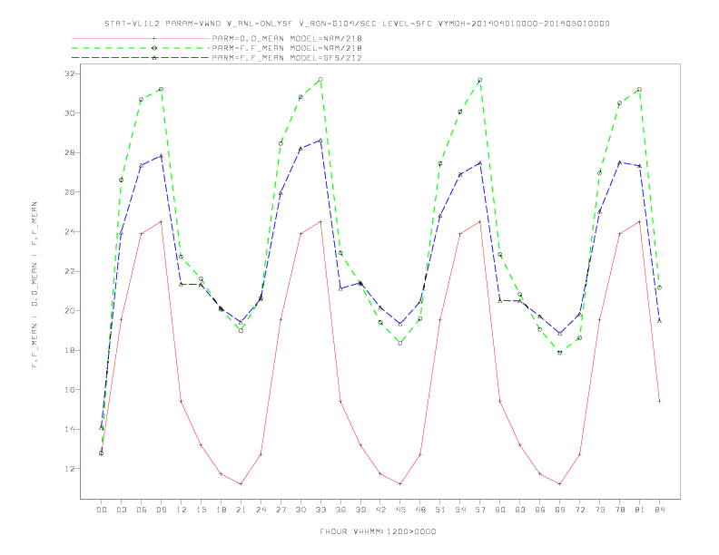719x555 pixels.
Task: Click the red plus marker at hour 21 minimum
Action: coord(241,484)
